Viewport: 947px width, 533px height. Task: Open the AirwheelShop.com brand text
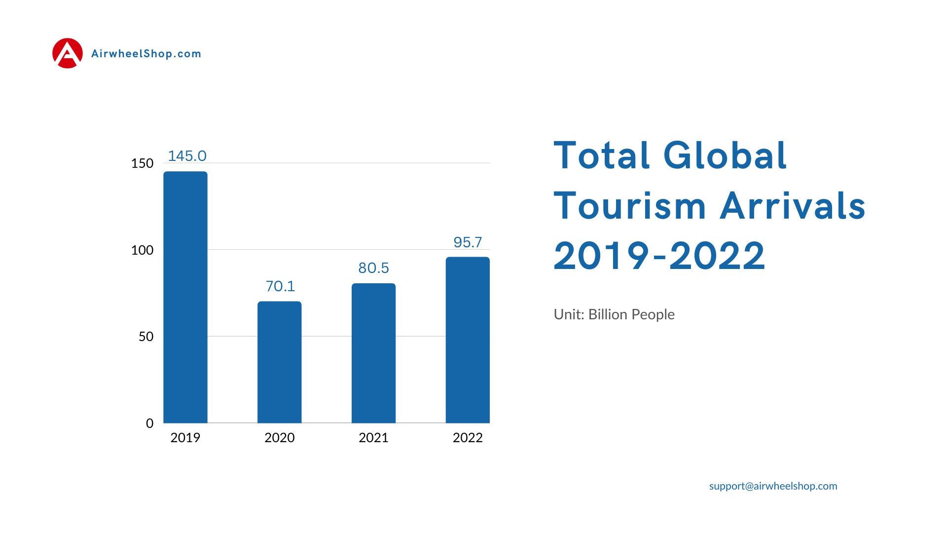[x=146, y=54]
